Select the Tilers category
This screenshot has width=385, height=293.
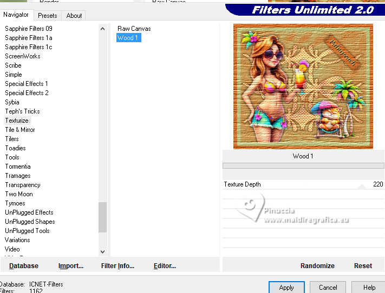(x=12, y=139)
